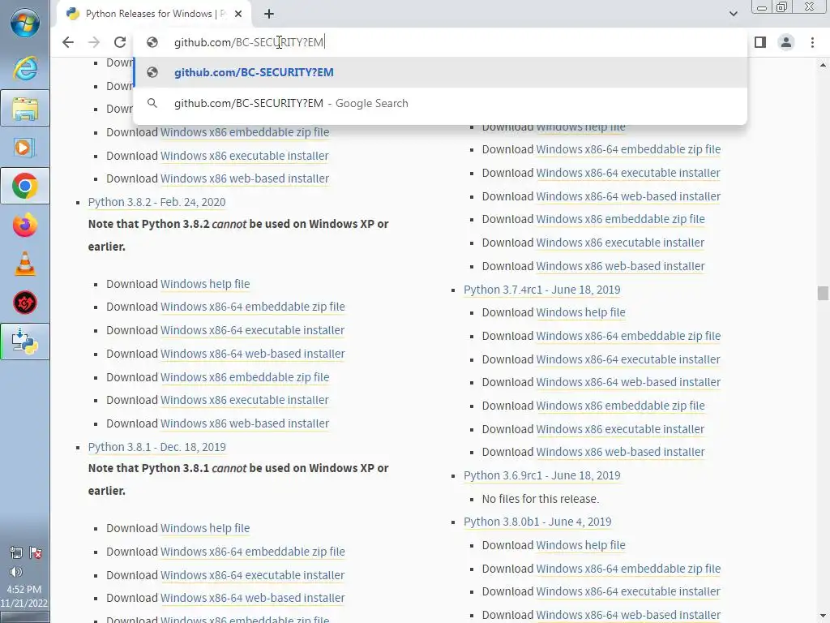Download x86-64 embeddable zip under Python 3.8.2

point(253,307)
